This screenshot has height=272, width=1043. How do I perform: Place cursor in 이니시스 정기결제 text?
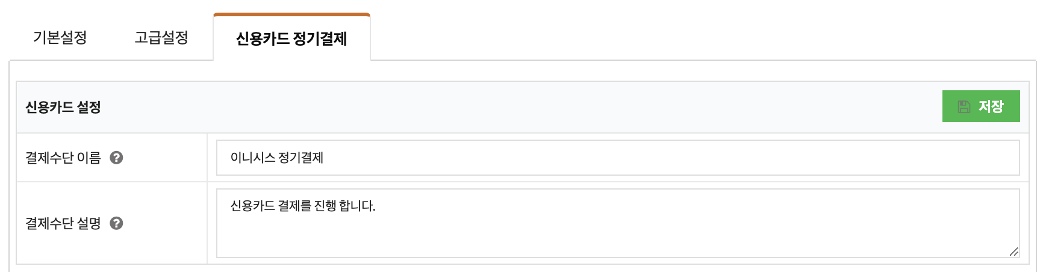pyautogui.click(x=277, y=158)
